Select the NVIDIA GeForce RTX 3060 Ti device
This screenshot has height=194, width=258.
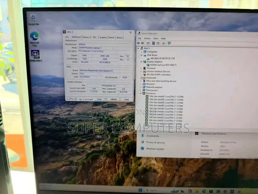click(163, 65)
